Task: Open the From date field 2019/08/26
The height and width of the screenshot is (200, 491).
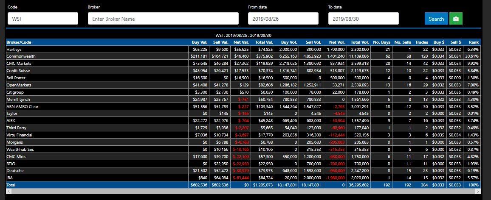Action: [283, 19]
